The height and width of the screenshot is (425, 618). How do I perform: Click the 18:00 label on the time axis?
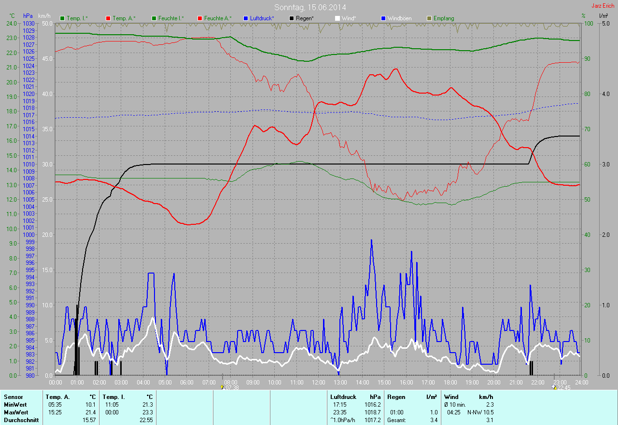tap(450, 382)
